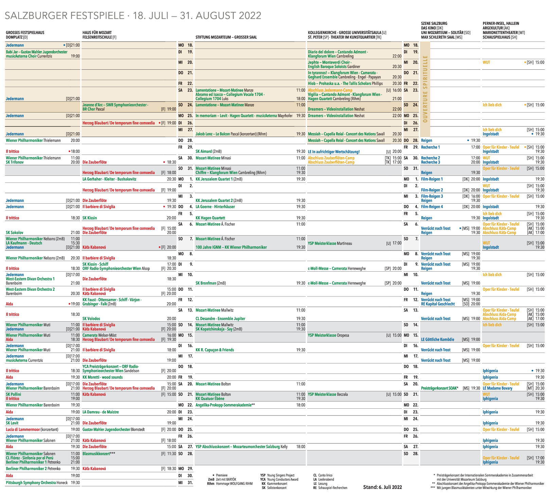Click the Salzburger Festspiele page title
The width and height of the screenshot is (551, 494).
point(133,16)
